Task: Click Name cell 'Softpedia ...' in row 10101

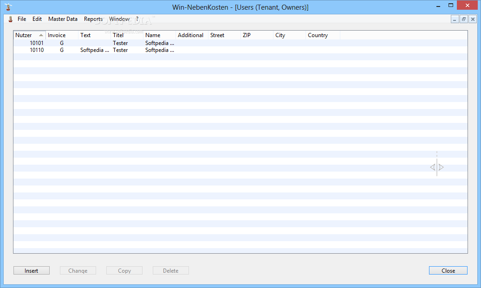Action: [160, 43]
